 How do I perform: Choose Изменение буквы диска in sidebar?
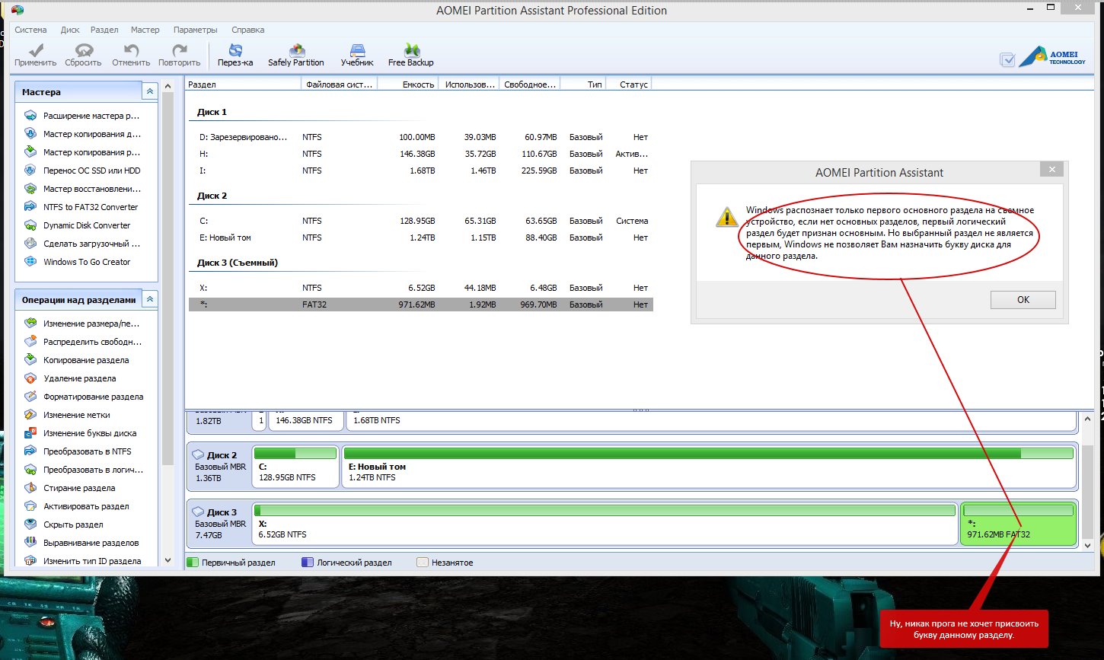90,433
